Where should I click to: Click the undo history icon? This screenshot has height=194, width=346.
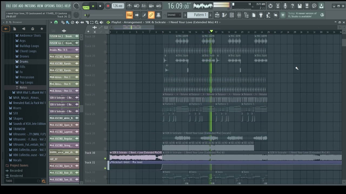(x=270, y=6)
